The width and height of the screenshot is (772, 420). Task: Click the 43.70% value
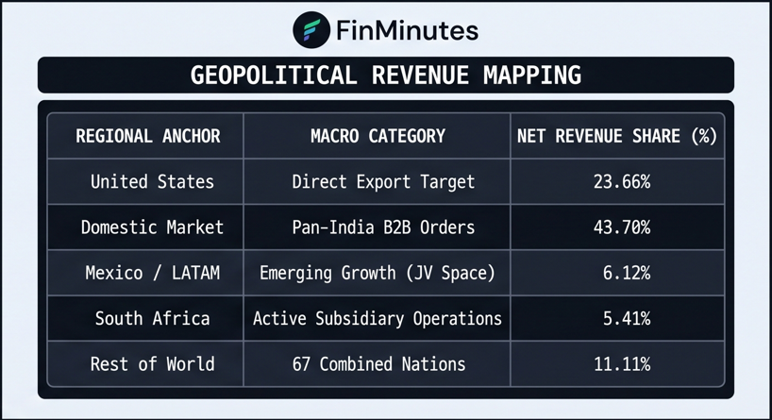[622, 227]
